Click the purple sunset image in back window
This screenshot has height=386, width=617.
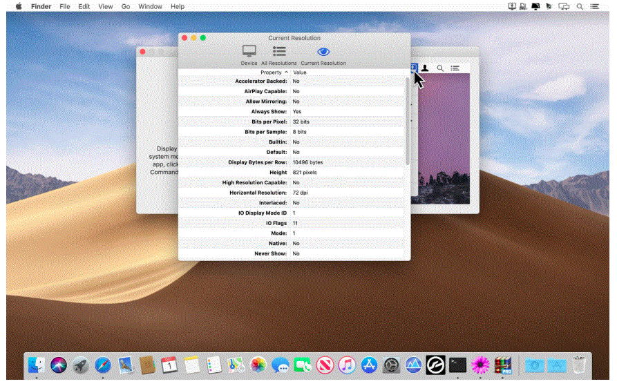point(444,138)
